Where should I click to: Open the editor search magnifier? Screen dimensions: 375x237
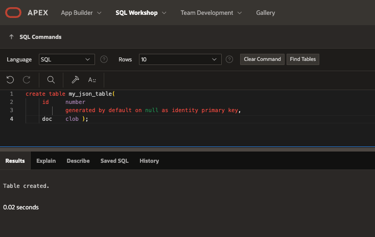[51, 79]
